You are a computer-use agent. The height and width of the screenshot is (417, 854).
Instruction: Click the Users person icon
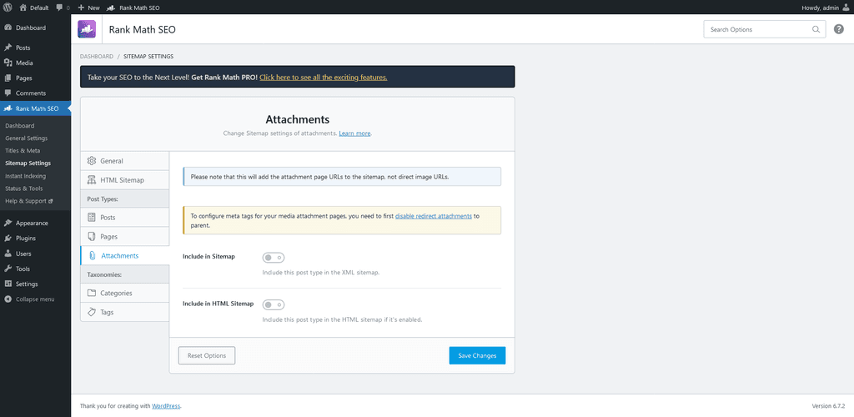point(8,254)
